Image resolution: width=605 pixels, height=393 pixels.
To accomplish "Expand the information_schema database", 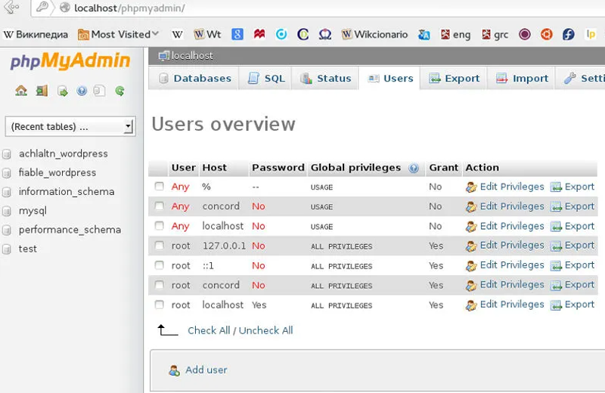I will (67, 192).
